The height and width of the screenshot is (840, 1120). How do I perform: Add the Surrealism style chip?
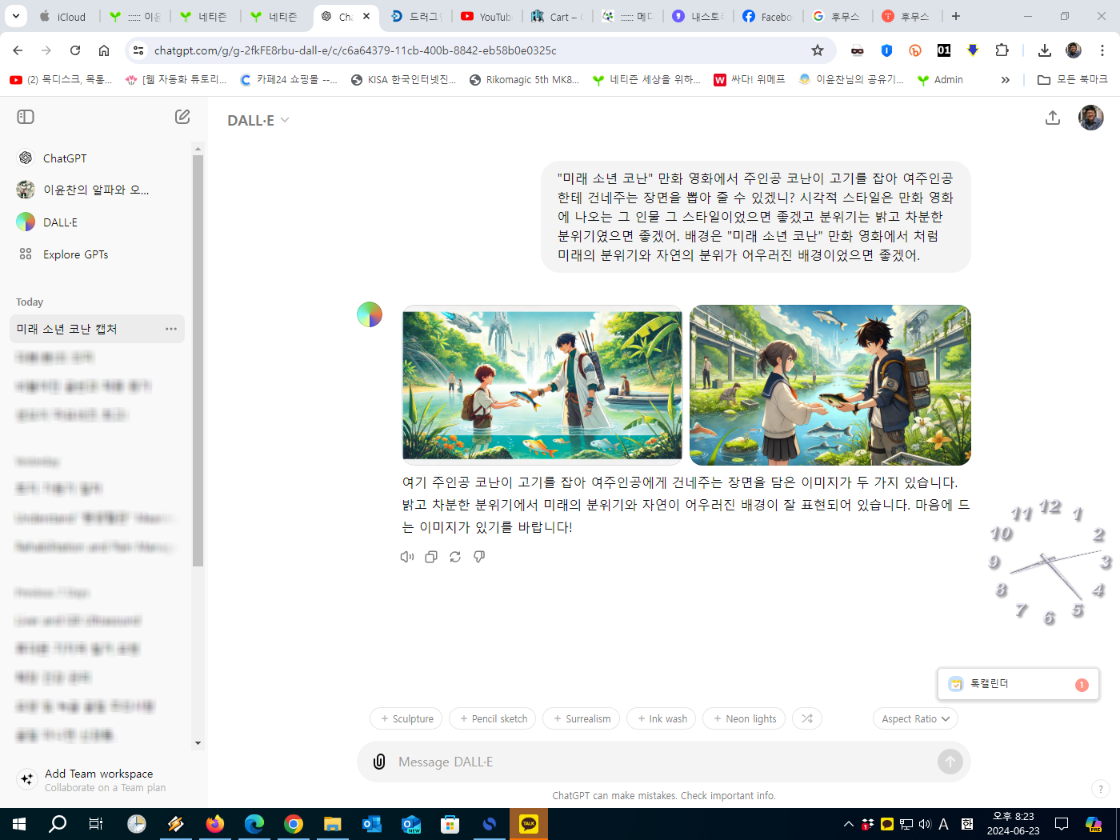point(582,718)
